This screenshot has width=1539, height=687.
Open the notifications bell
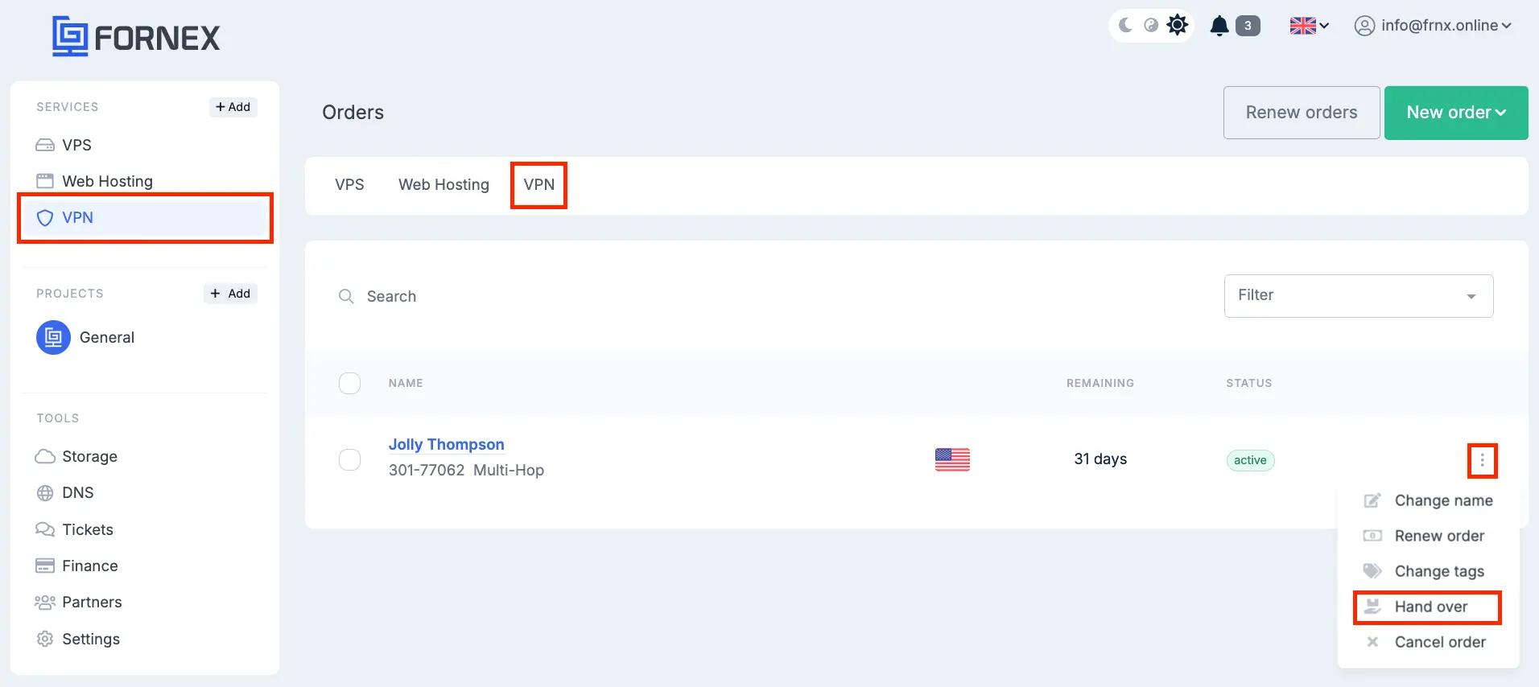click(x=1219, y=26)
